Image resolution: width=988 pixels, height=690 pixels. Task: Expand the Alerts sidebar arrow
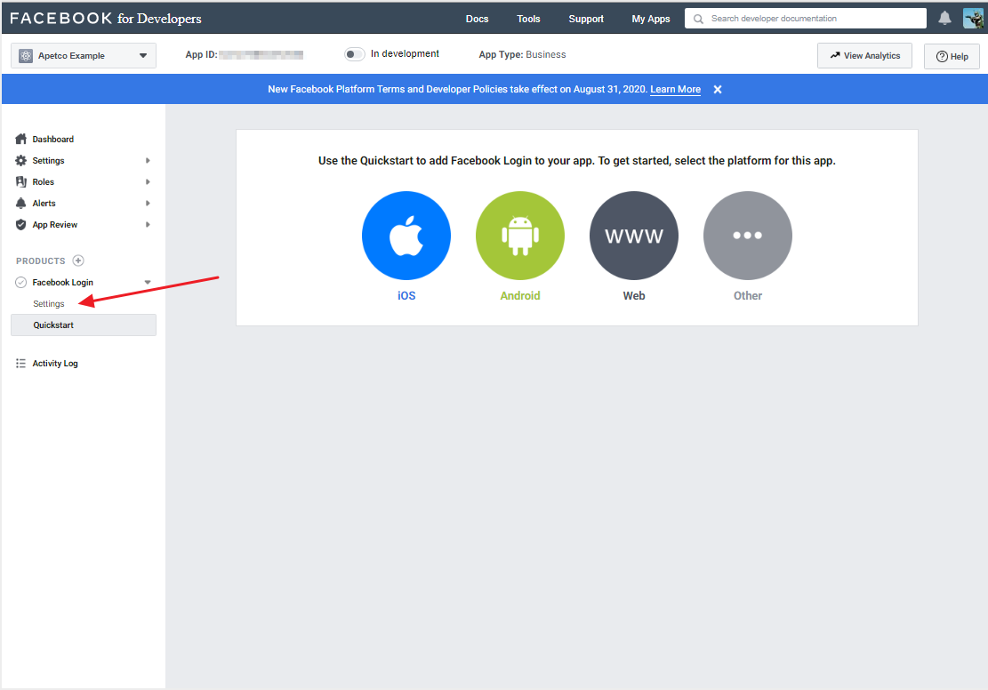(148, 203)
